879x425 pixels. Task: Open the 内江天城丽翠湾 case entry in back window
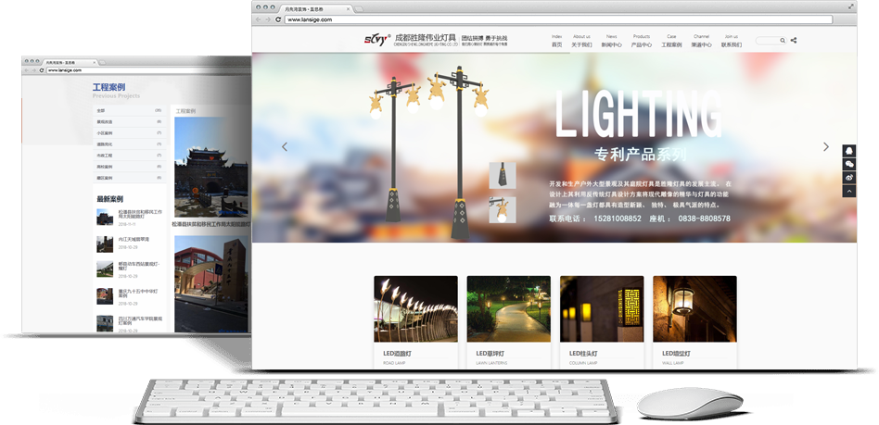click(134, 239)
